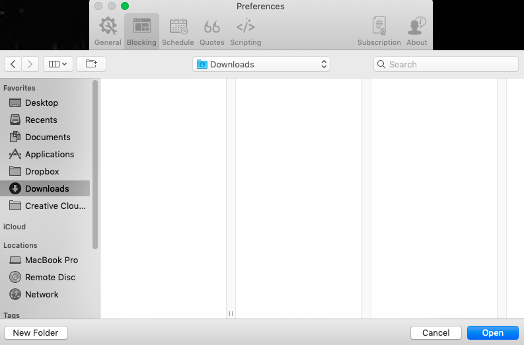Open the Subscription tab
524x345 pixels.
pos(379,32)
